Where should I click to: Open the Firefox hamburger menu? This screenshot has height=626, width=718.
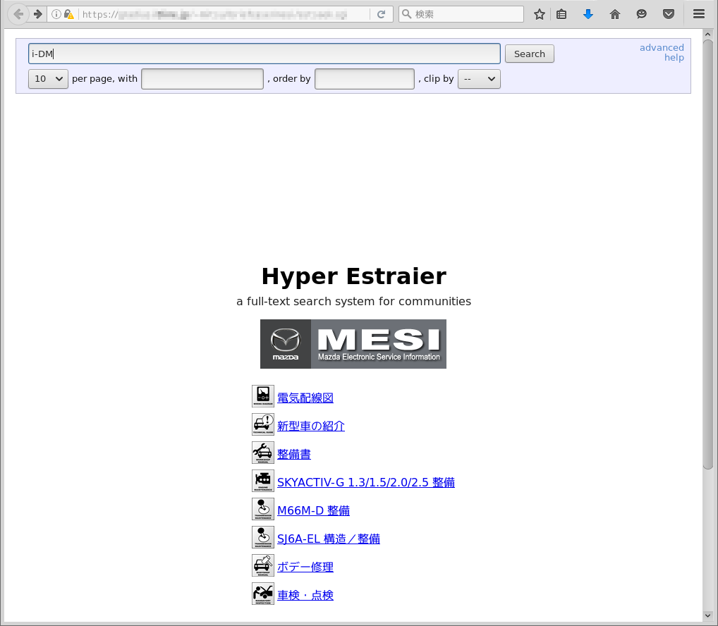tap(699, 14)
